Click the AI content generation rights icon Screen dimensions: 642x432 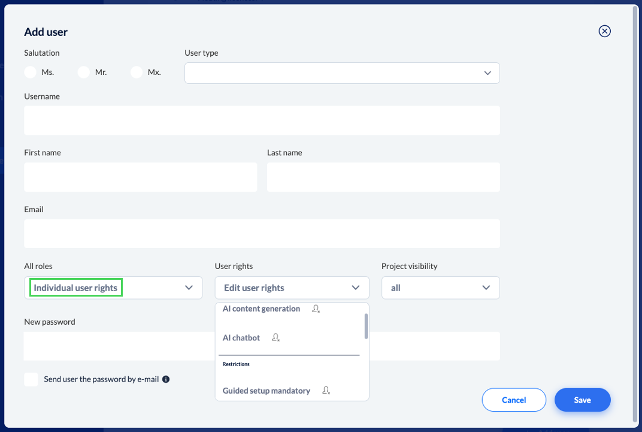point(316,309)
